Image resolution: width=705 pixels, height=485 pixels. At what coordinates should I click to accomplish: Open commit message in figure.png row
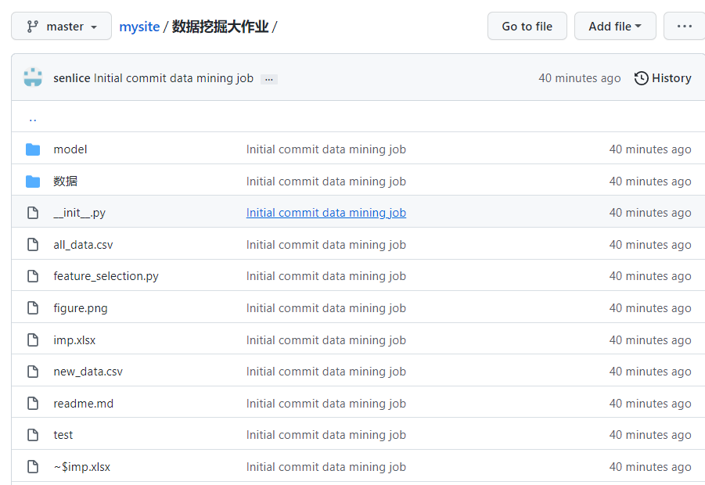[x=326, y=308]
